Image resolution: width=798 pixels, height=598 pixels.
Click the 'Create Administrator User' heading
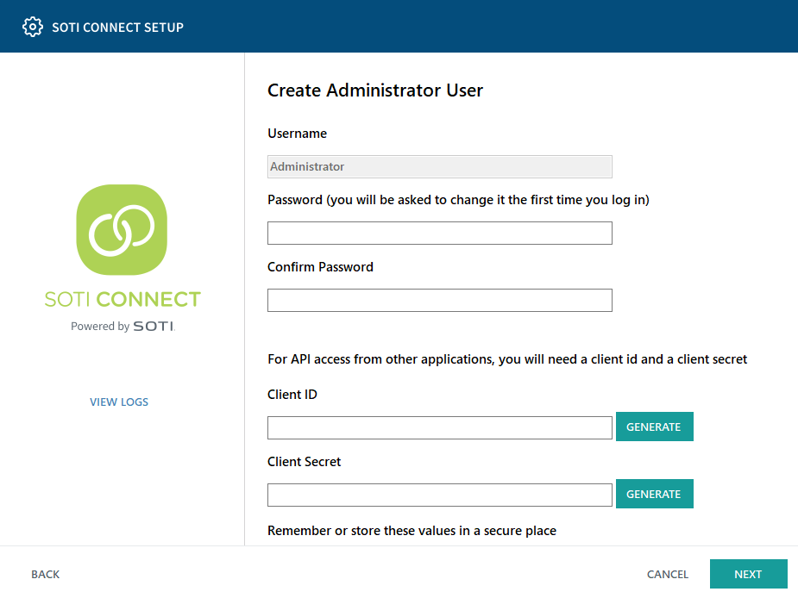(x=375, y=90)
